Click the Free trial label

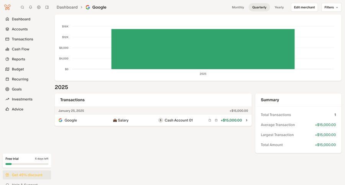(12, 159)
